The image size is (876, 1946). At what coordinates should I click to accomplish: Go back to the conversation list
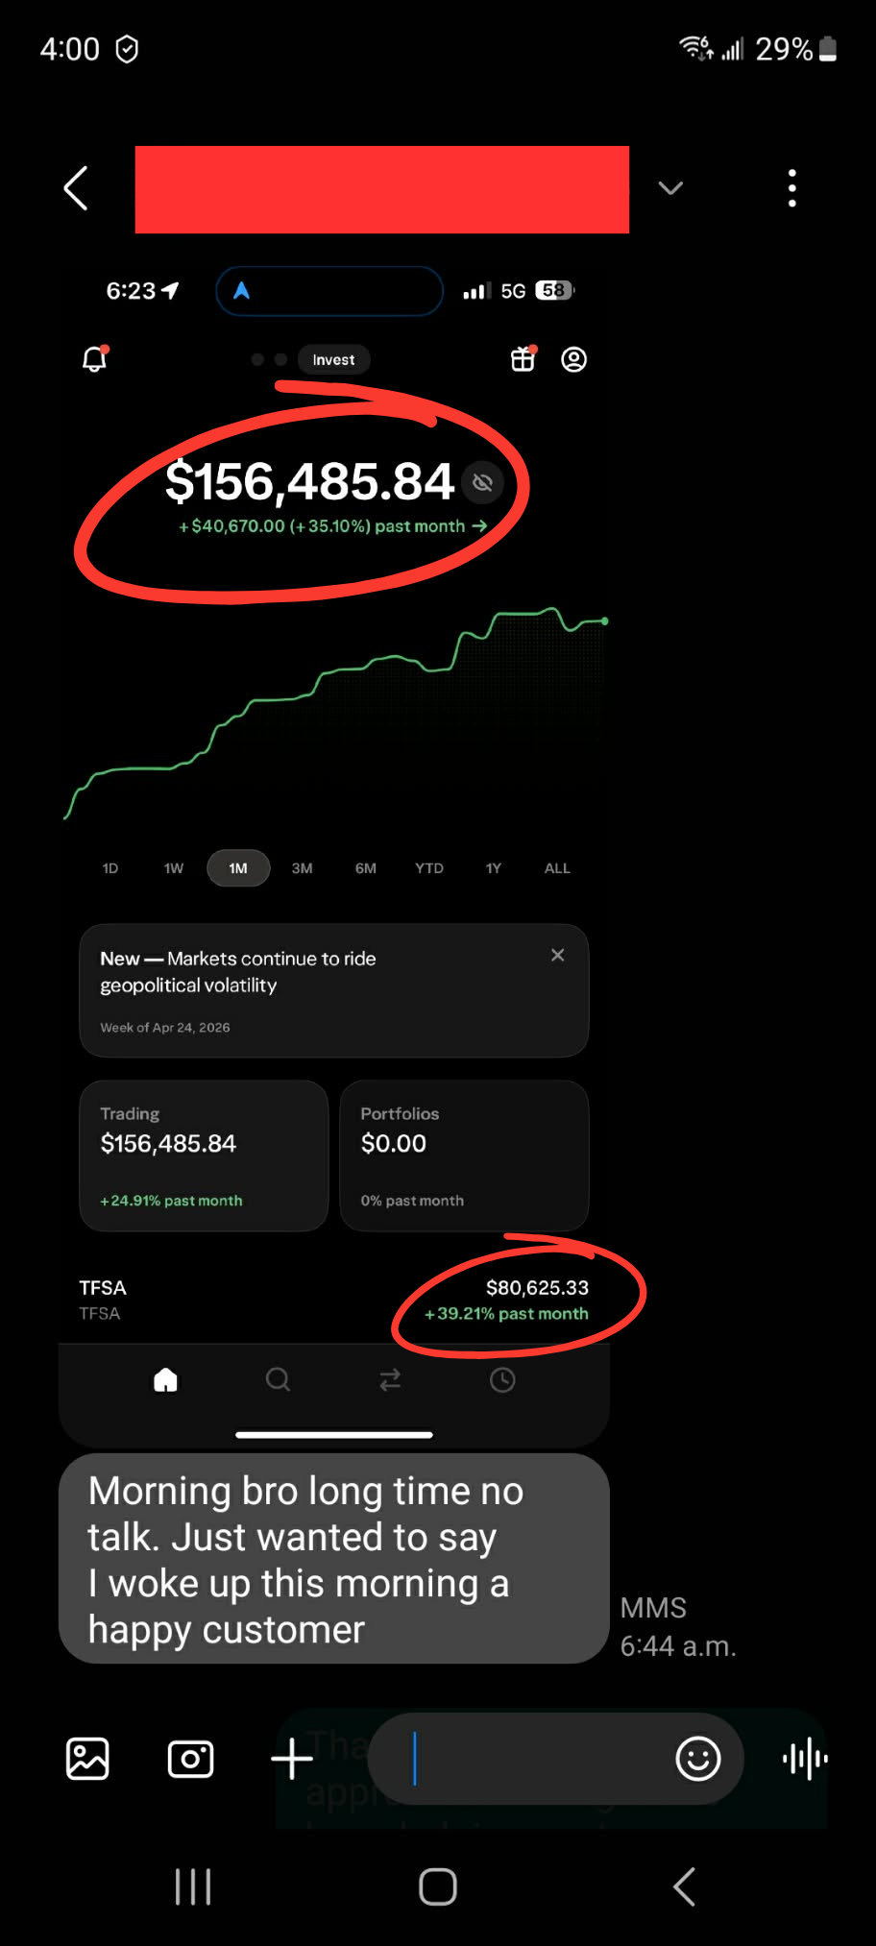76,188
